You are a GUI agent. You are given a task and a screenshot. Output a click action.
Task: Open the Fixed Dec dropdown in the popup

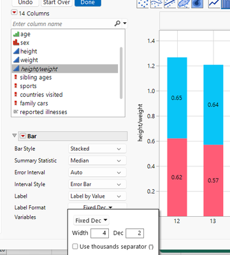tap(91, 221)
